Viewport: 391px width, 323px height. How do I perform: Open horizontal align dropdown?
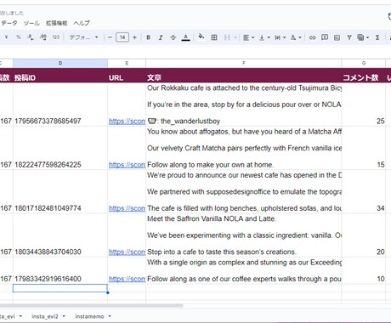[x=249, y=37]
